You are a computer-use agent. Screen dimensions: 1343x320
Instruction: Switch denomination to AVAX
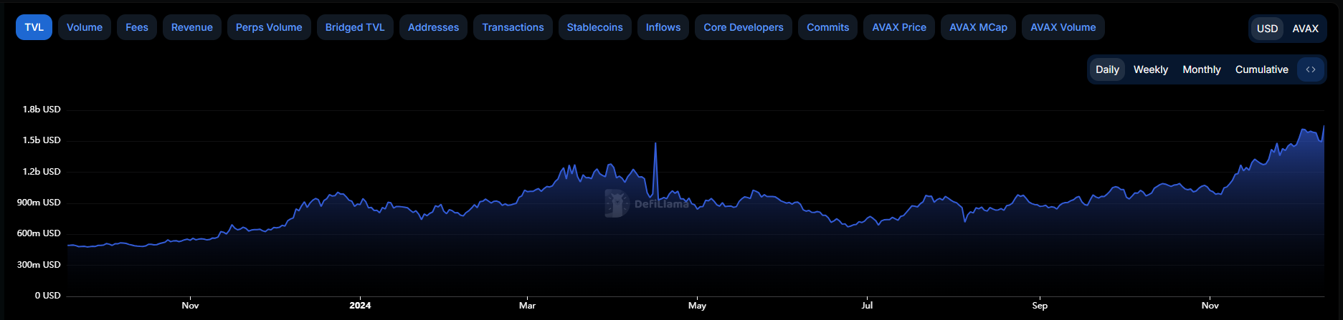[1305, 29]
